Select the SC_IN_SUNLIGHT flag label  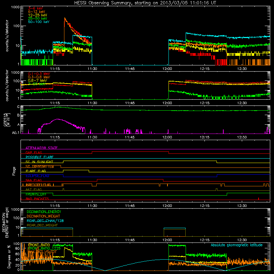click(x=39, y=162)
